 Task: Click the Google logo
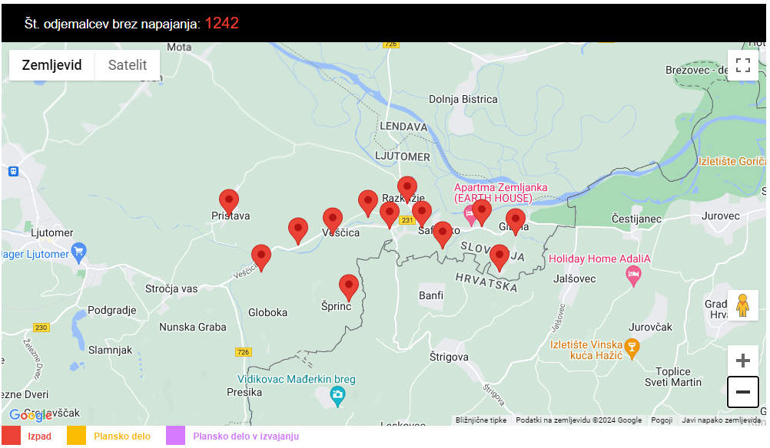coord(31,415)
